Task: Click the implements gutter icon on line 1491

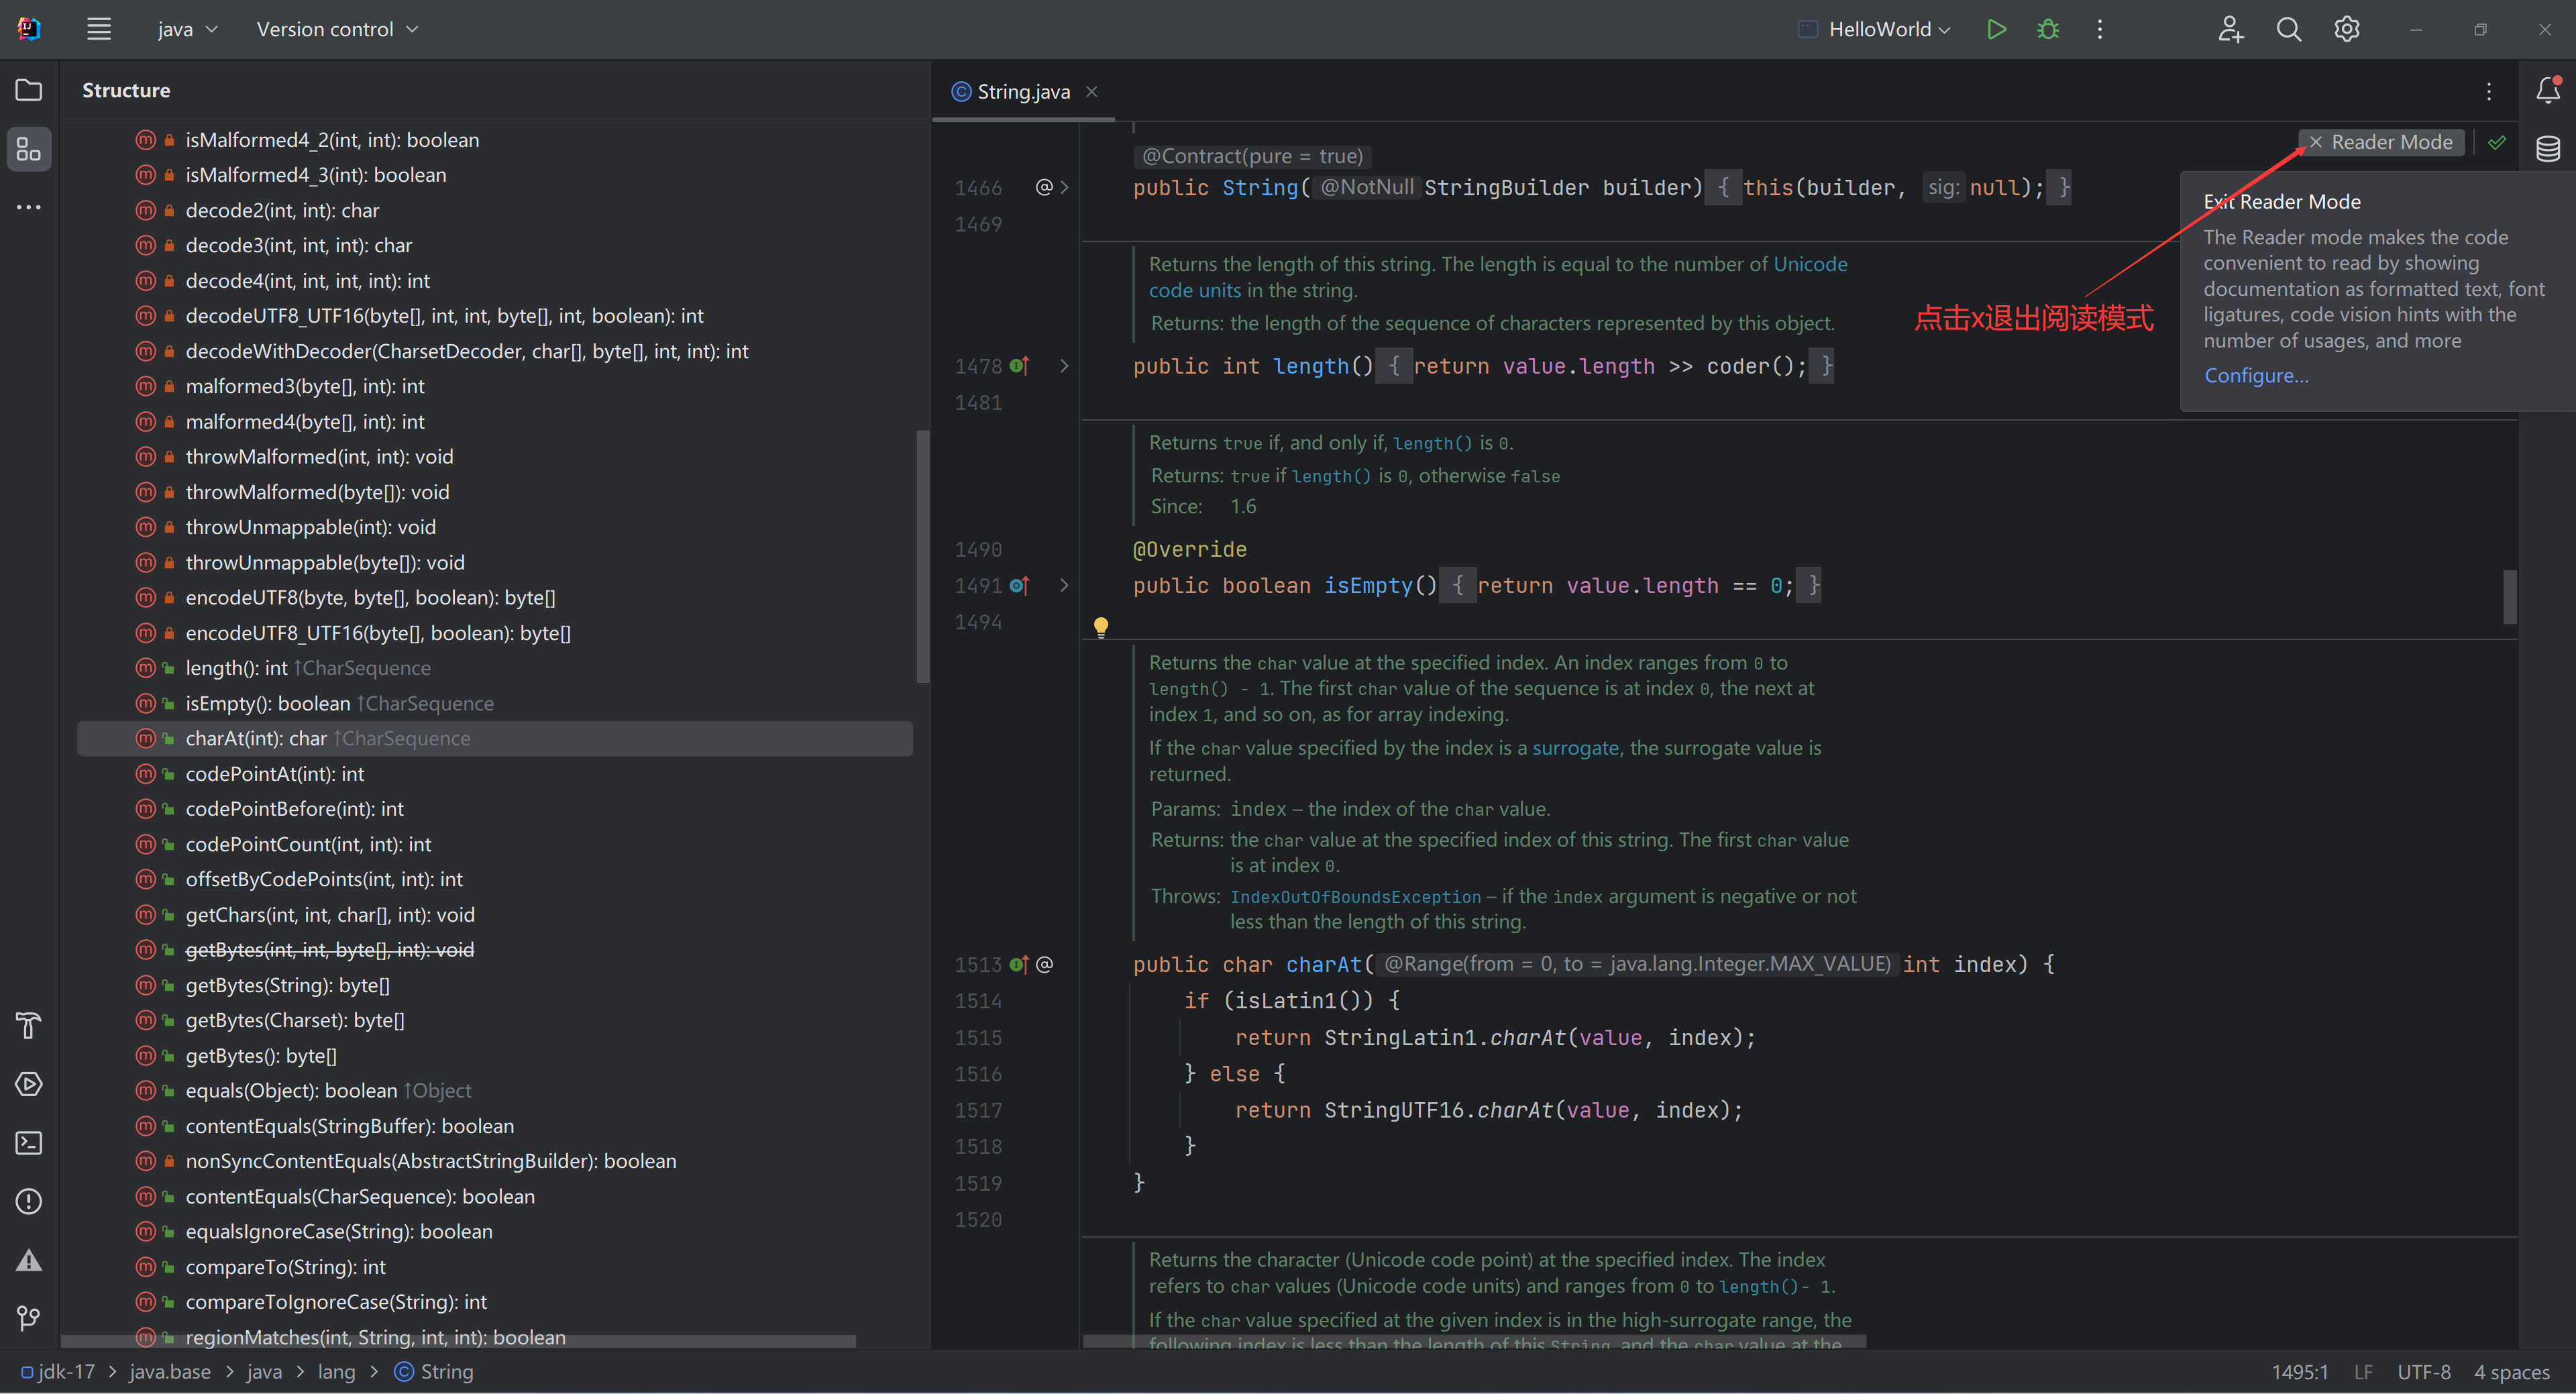Action: tap(1019, 585)
